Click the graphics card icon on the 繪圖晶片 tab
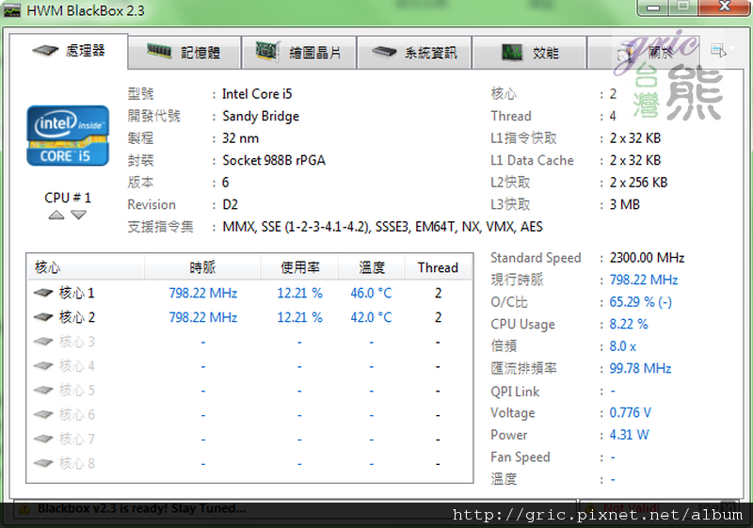Viewport: 753px width, 528px height. click(267, 52)
